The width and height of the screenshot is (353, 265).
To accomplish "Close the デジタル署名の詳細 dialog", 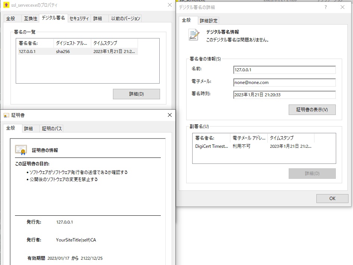I will (x=343, y=7).
